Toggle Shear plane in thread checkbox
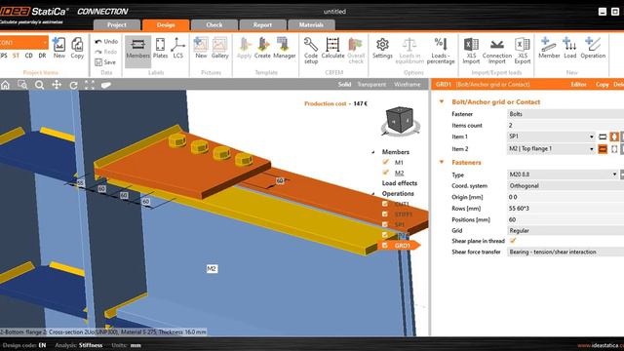The width and height of the screenshot is (624, 351). click(513, 241)
